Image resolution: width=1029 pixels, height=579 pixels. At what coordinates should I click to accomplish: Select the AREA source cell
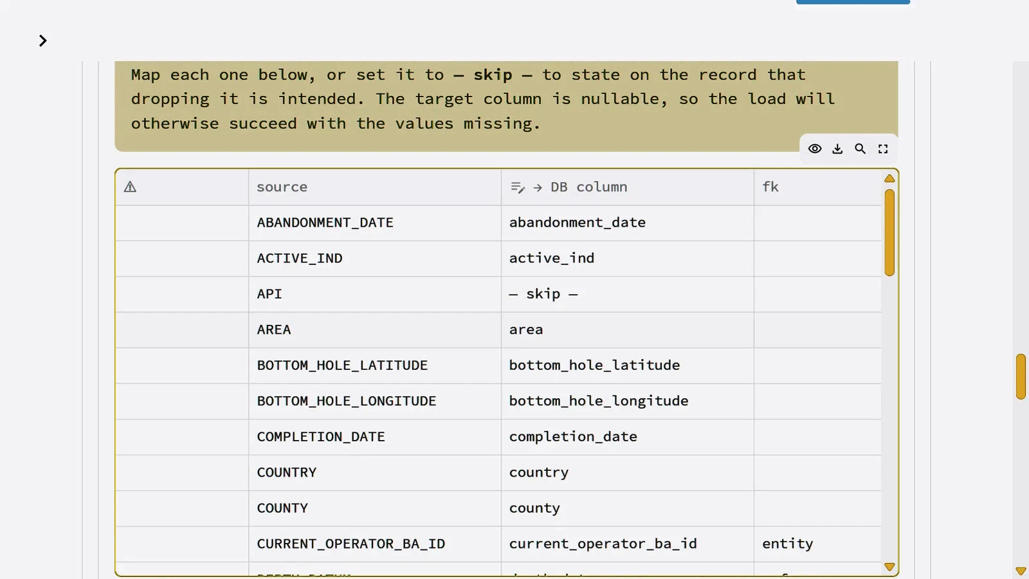pos(375,330)
